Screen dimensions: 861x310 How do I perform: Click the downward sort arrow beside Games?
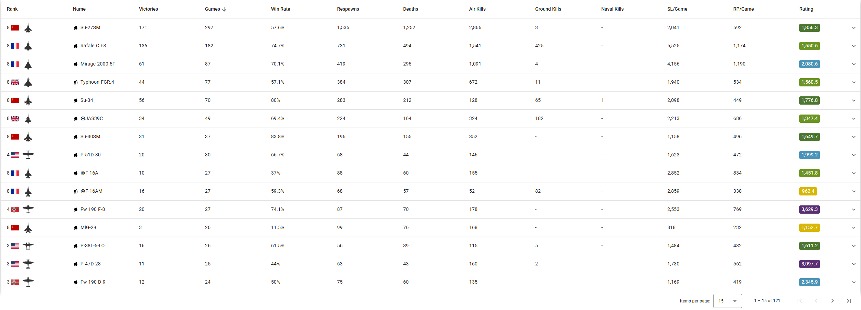[224, 9]
